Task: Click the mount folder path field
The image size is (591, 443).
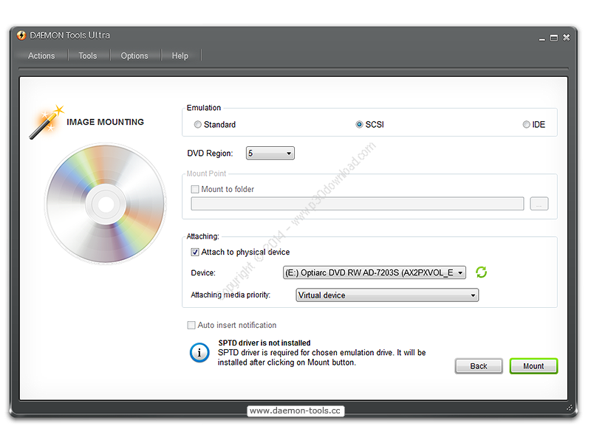Action: (x=358, y=204)
